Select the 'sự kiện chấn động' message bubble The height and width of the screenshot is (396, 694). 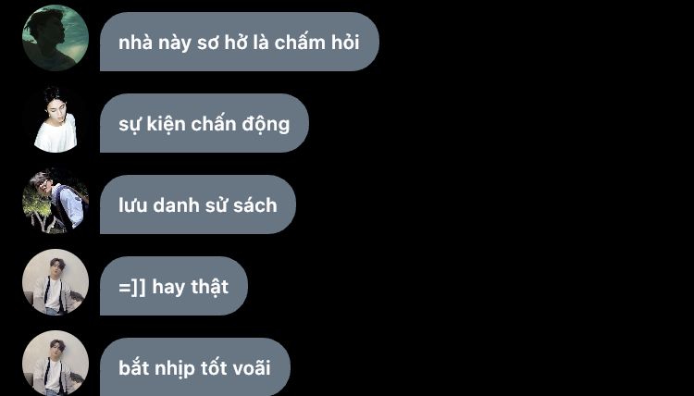[x=204, y=123]
